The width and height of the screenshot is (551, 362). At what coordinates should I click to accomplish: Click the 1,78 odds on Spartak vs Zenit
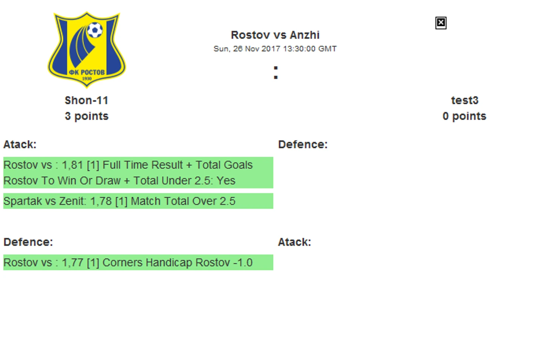click(101, 201)
